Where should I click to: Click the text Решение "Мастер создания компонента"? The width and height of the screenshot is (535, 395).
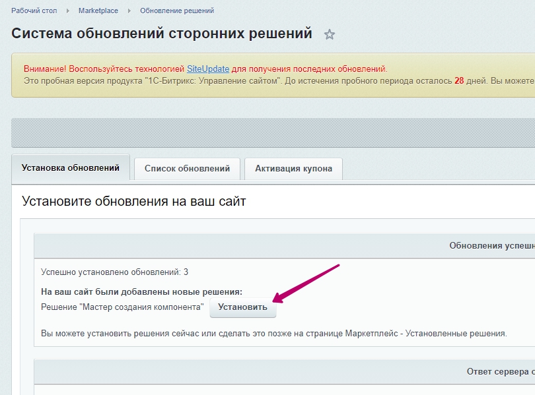click(122, 307)
